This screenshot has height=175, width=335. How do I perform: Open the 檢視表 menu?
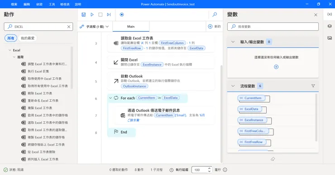[x=65, y=4]
